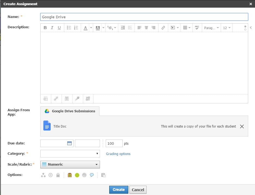Click the insert link chain icon
This screenshot has height=195, width=255.
(x=163, y=28)
